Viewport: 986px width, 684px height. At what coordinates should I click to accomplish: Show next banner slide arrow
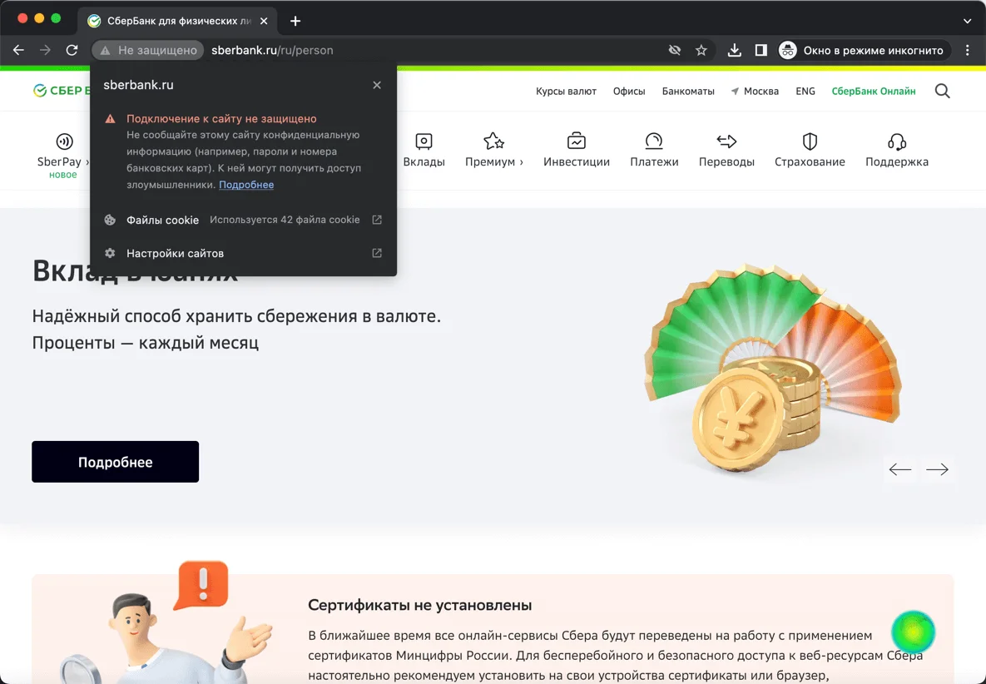pyautogui.click(x=937, y=469)
